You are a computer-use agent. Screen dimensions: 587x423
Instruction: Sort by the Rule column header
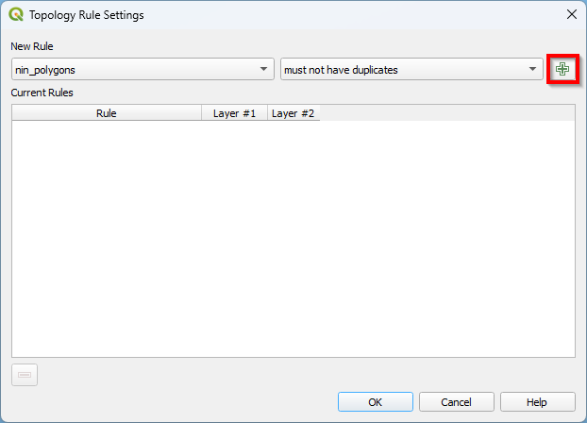(107, 113)
